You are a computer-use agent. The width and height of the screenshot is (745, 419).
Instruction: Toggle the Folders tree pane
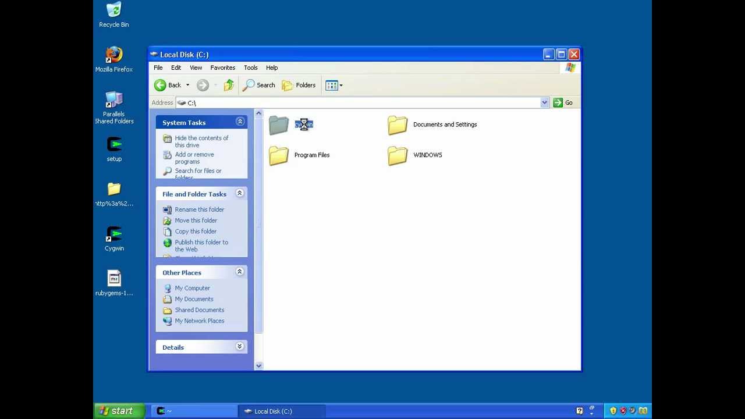299,85
